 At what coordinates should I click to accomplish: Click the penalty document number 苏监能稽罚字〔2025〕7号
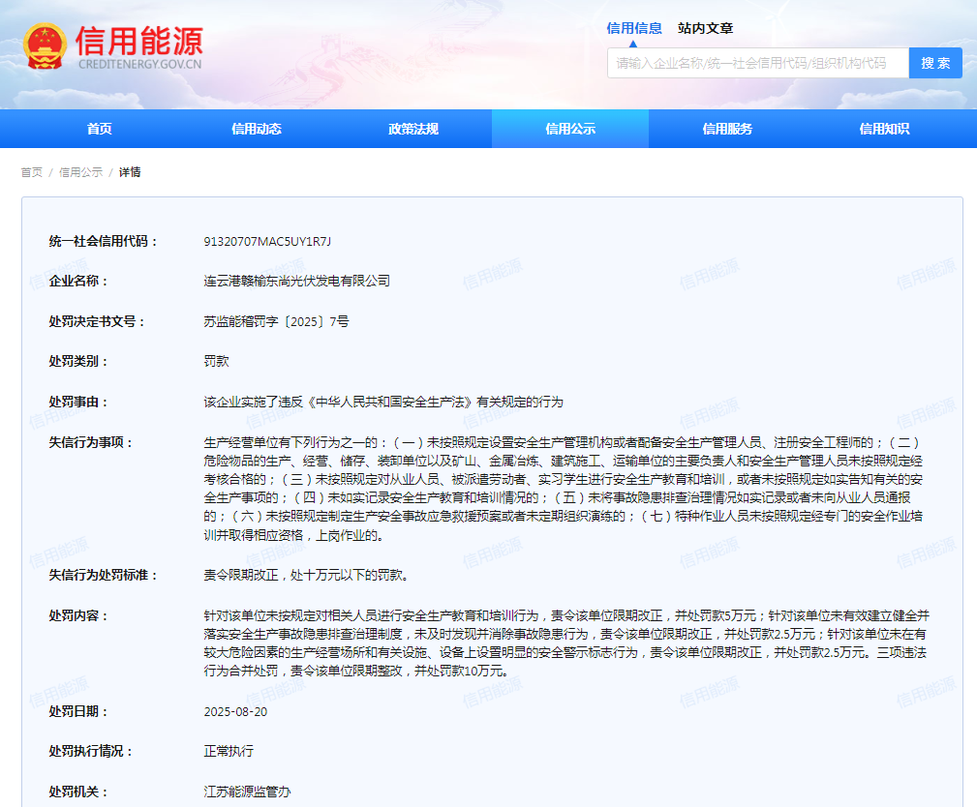pos(276,322)
